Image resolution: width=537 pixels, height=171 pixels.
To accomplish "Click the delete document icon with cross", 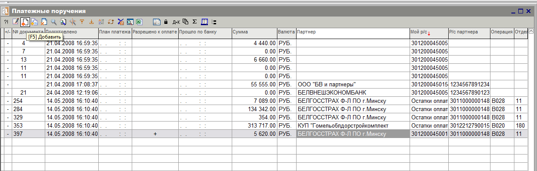I will pos(44,22).
